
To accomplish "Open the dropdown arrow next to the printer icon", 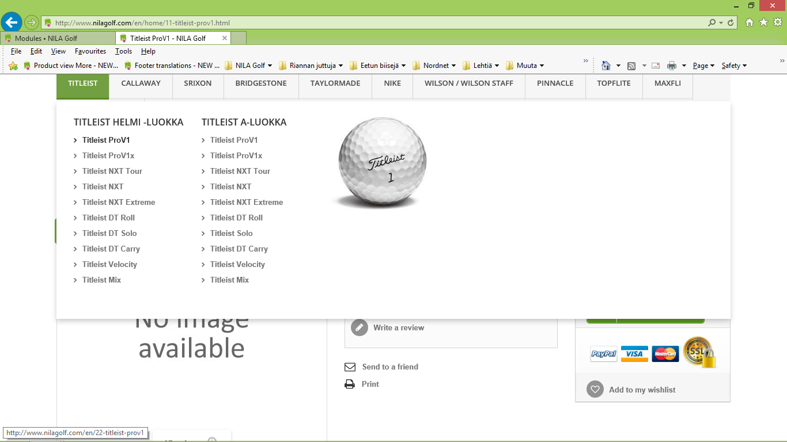I will pyautogui.click(x=684, y=66).
